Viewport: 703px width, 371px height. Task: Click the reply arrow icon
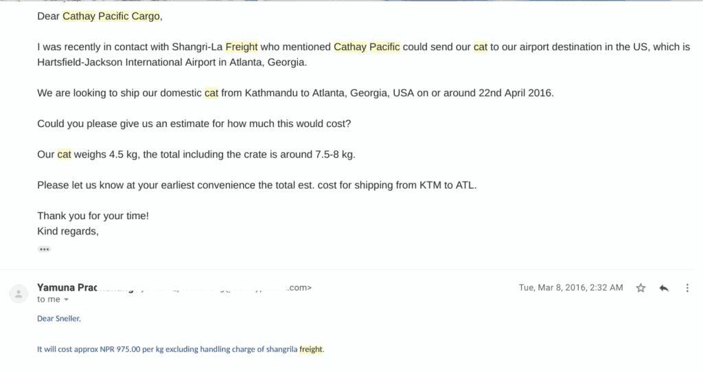point(664,288)
